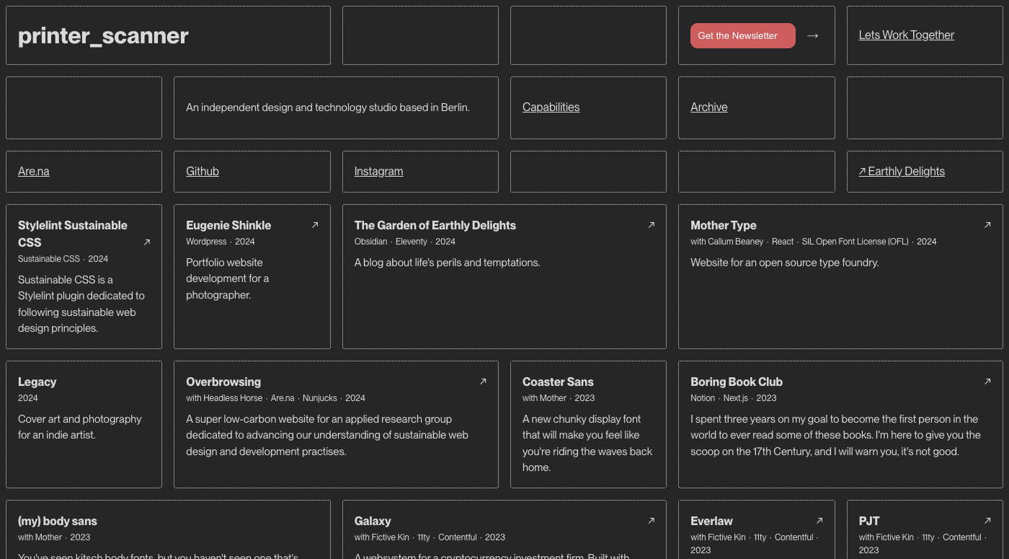Visit the Github link
The image size is (1009, 559).
[x=203, y=171]
